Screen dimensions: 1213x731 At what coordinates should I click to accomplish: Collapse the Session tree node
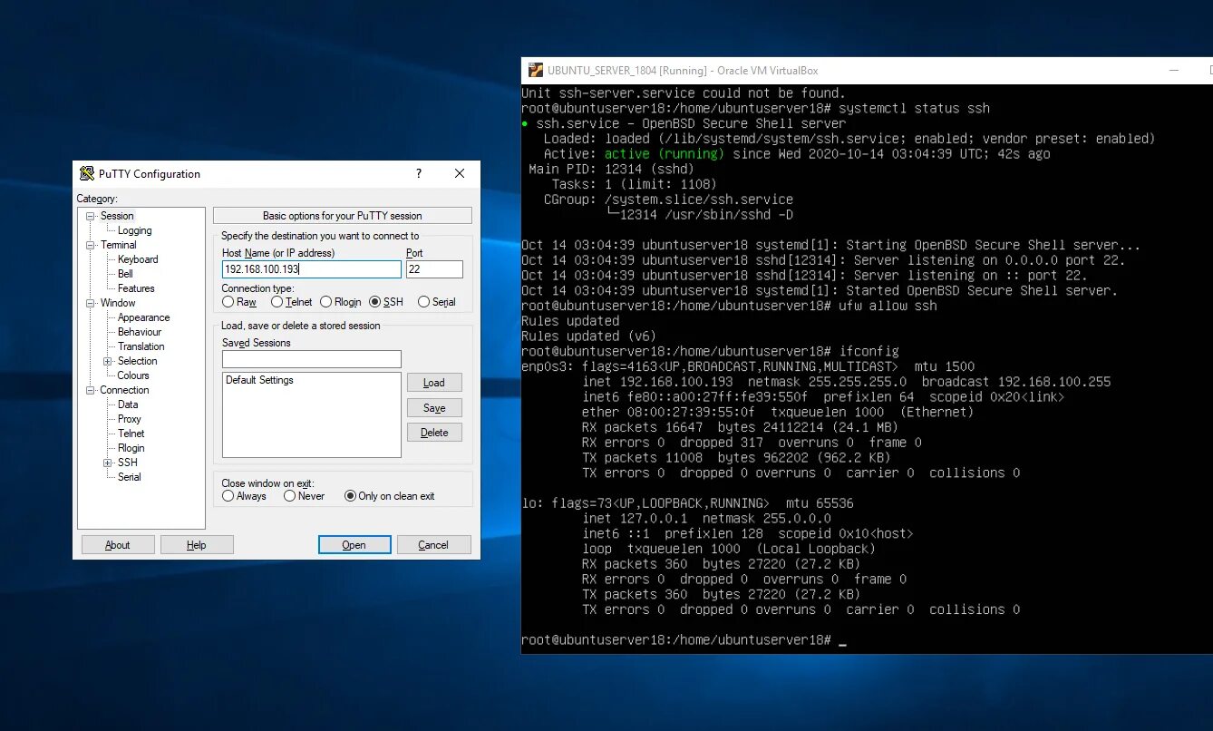coord(91,216)
